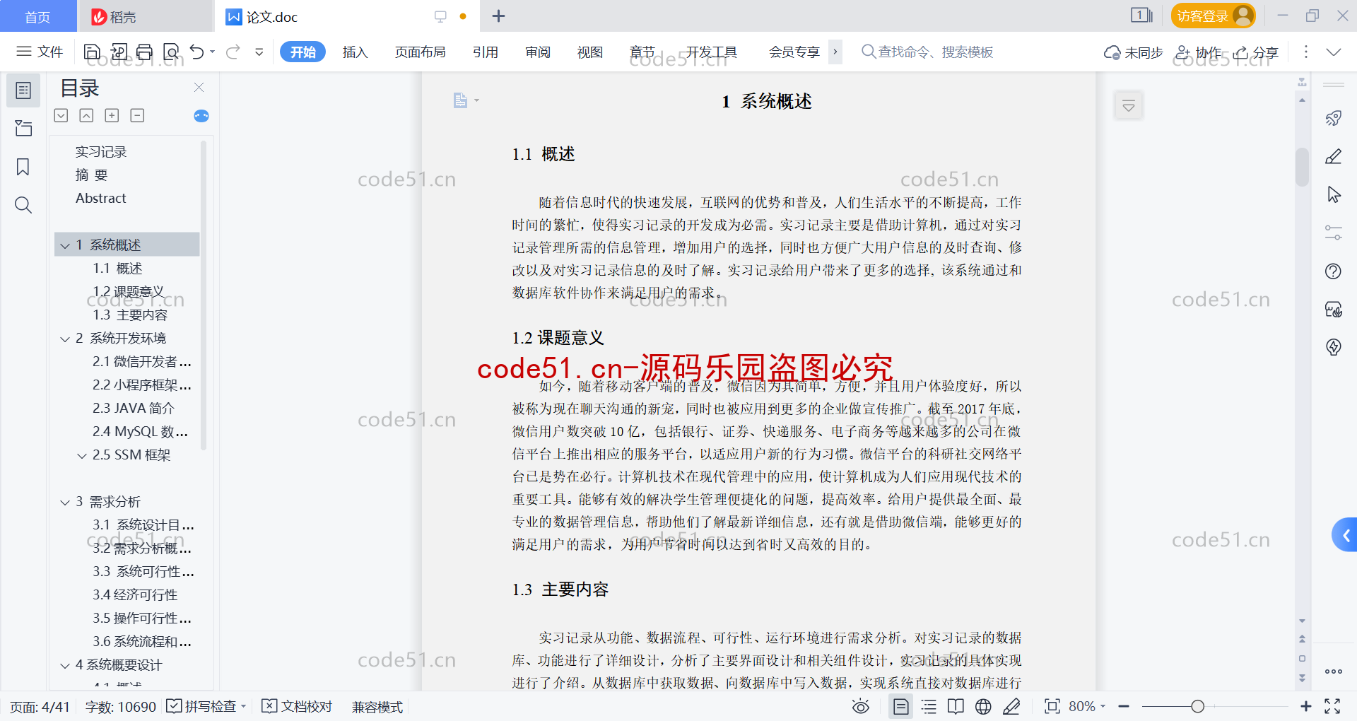Collapse the '4 系统概要设计' outline section
The image size is (1357, 721).
tap(65, 665)
